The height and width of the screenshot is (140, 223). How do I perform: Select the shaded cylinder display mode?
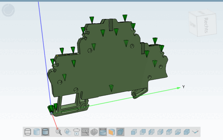36,132
